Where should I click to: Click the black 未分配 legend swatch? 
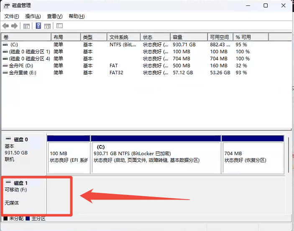5,218
